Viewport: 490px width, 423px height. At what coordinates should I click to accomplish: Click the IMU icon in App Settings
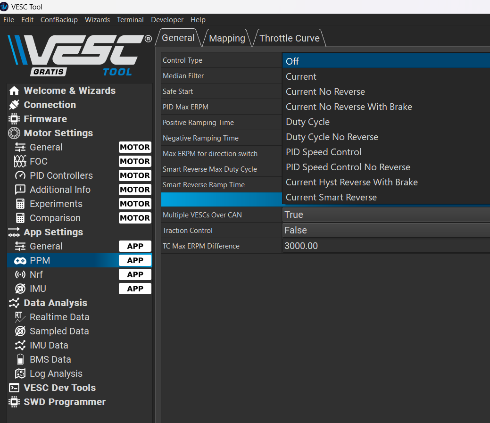pyautogui.click(x=20, y=289)
